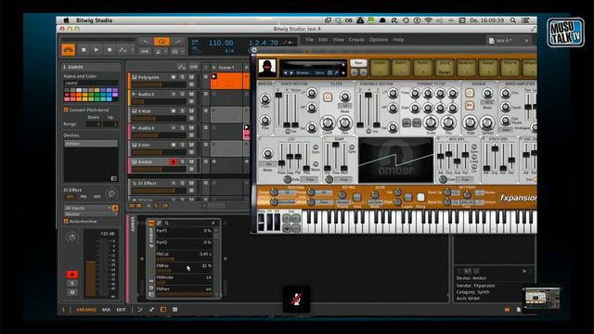Solo the Amber channel in the inspector strip

[x=72, y=283]
